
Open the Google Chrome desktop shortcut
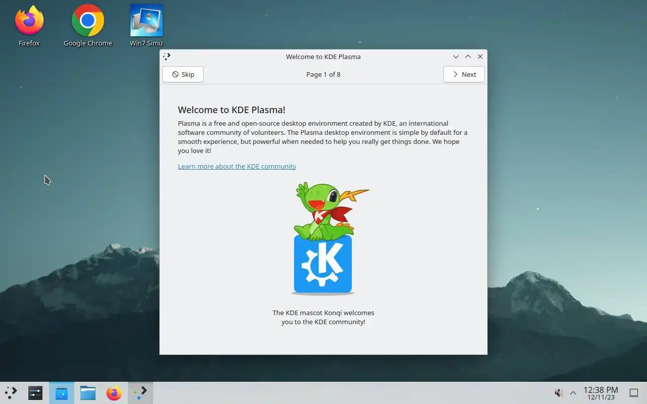[88, 26]
